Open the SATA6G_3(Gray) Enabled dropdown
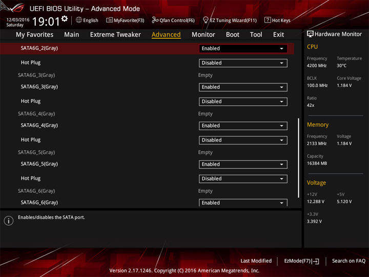 243,87
